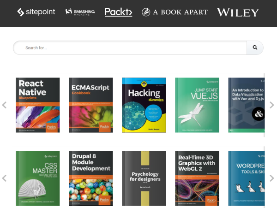Open the React Native Blueprints book

pyautogui.click(x=38, y=106)
